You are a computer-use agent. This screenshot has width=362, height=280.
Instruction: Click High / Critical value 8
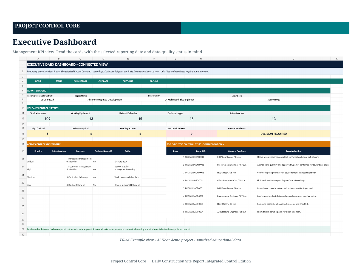click(x=47, y=134)
